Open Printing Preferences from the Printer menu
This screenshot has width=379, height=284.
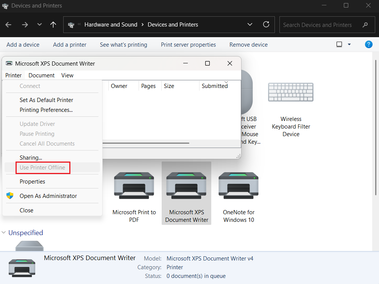coord(46,110)
